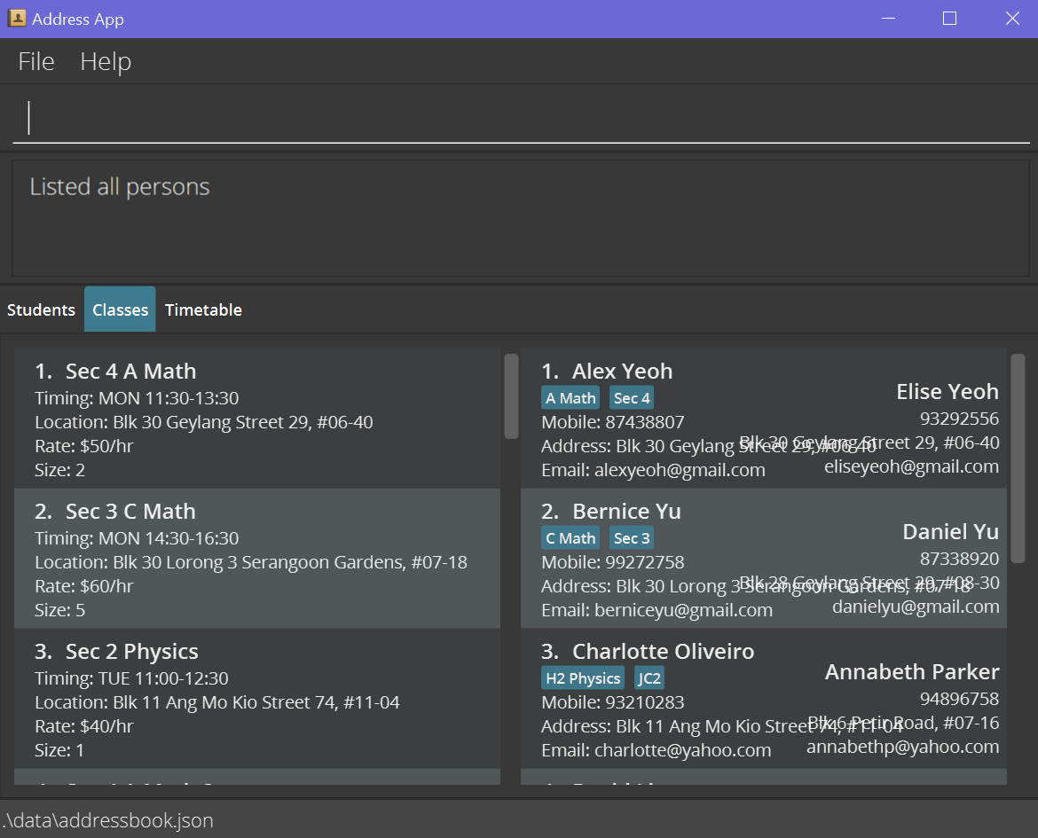Click Rate: $50/hr text
Image resolution: width=1038 pixels, height=838 pixels.
pos(84,446)
